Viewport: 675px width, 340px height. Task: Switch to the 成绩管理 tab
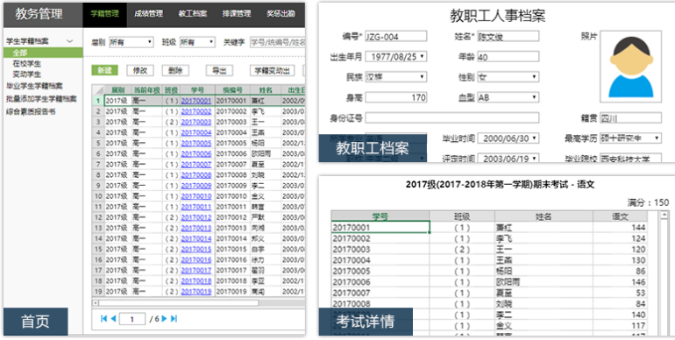click(x=148, y=14)
